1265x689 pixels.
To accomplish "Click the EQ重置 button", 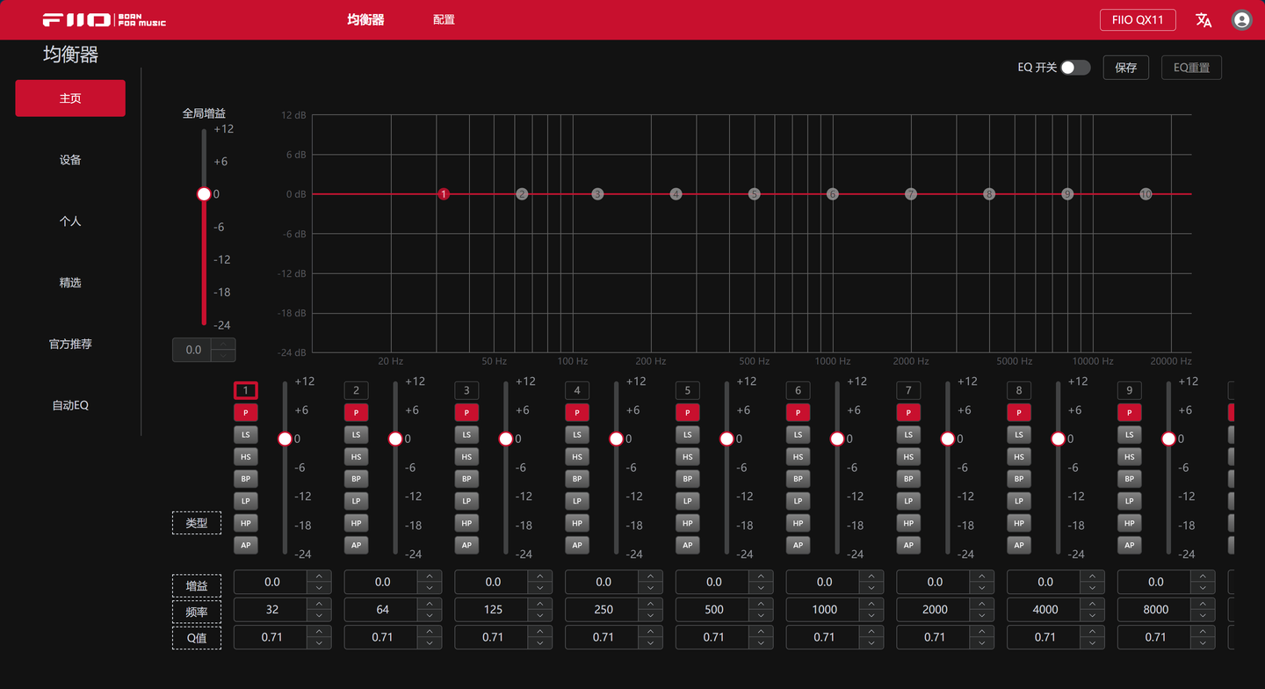I will (1191, 68).
